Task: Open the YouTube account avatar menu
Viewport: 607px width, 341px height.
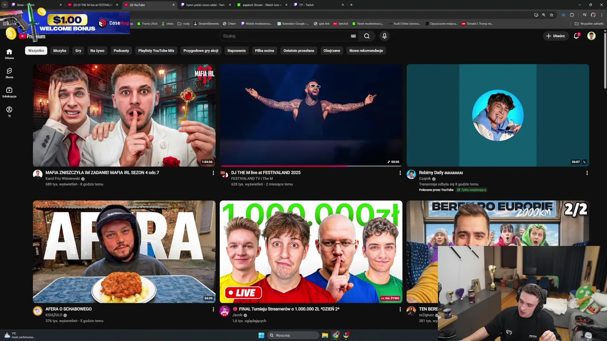Action: click(x=591, y=36)
